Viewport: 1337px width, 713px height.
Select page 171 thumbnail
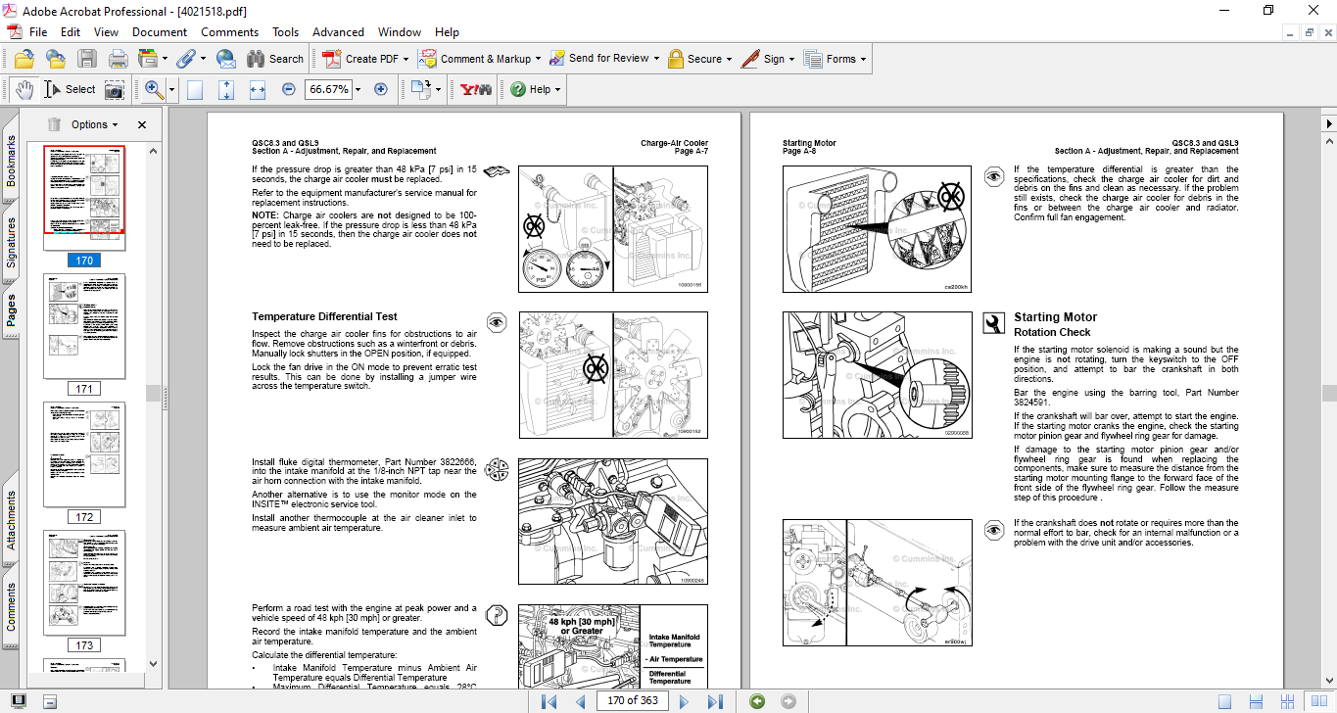coord(84,326)
